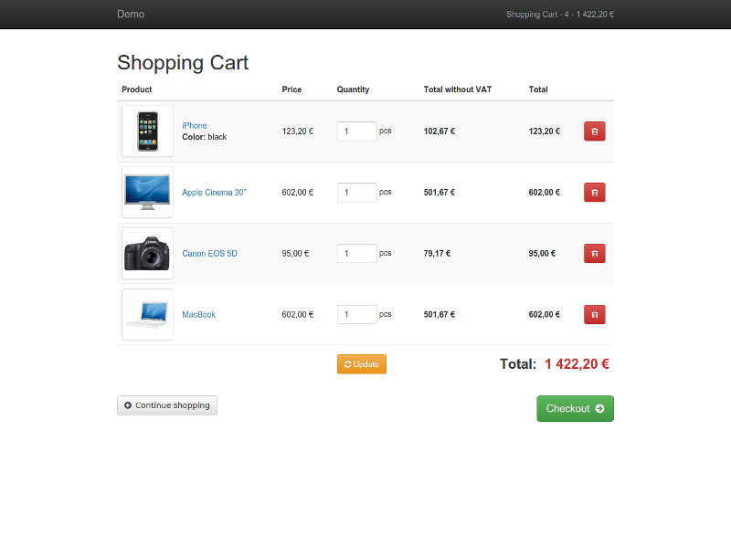Focus the Apple Cinema quantity field
731x536 pixels.
[356, 193]
